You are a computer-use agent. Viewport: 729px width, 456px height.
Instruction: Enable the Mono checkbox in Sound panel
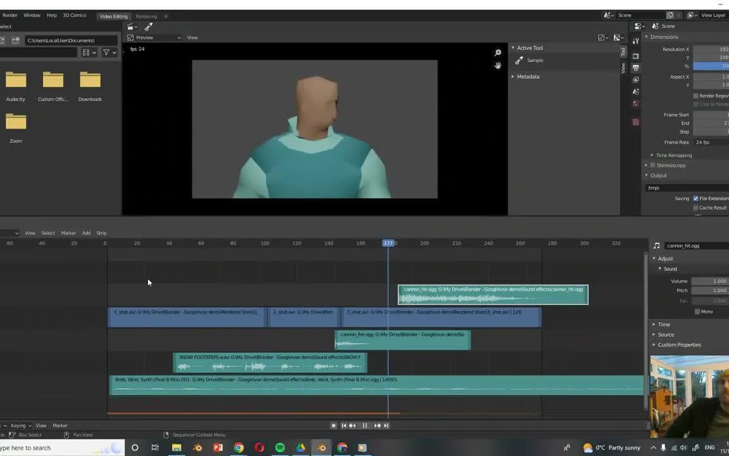697,311
